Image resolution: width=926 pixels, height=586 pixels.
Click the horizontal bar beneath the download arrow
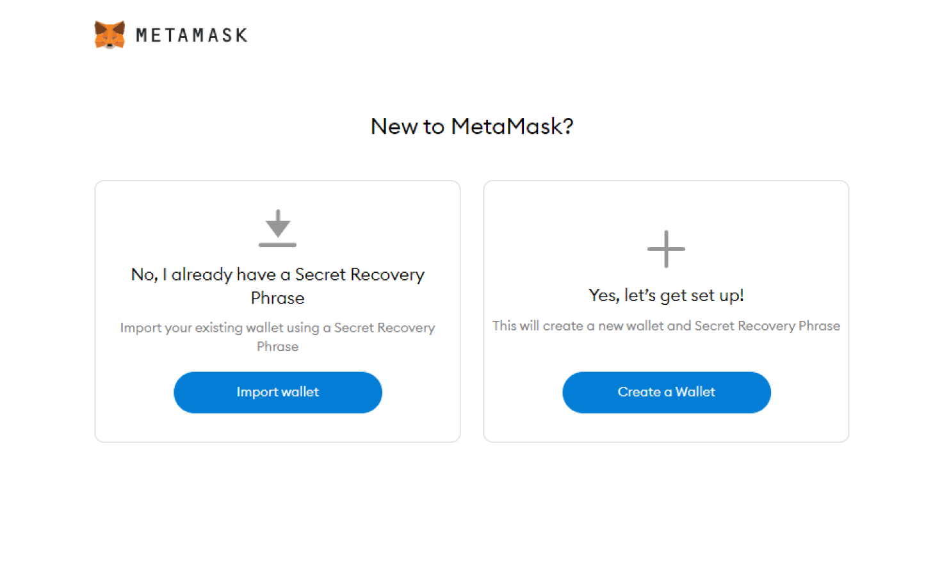coord(277,245)
